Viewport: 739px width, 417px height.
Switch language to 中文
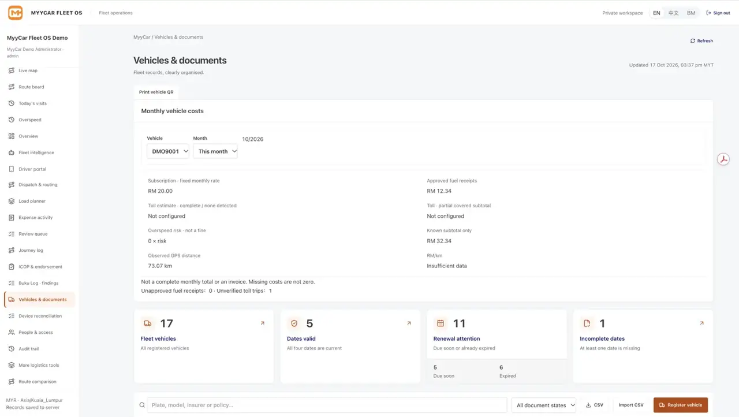click(x=673, y=13)
